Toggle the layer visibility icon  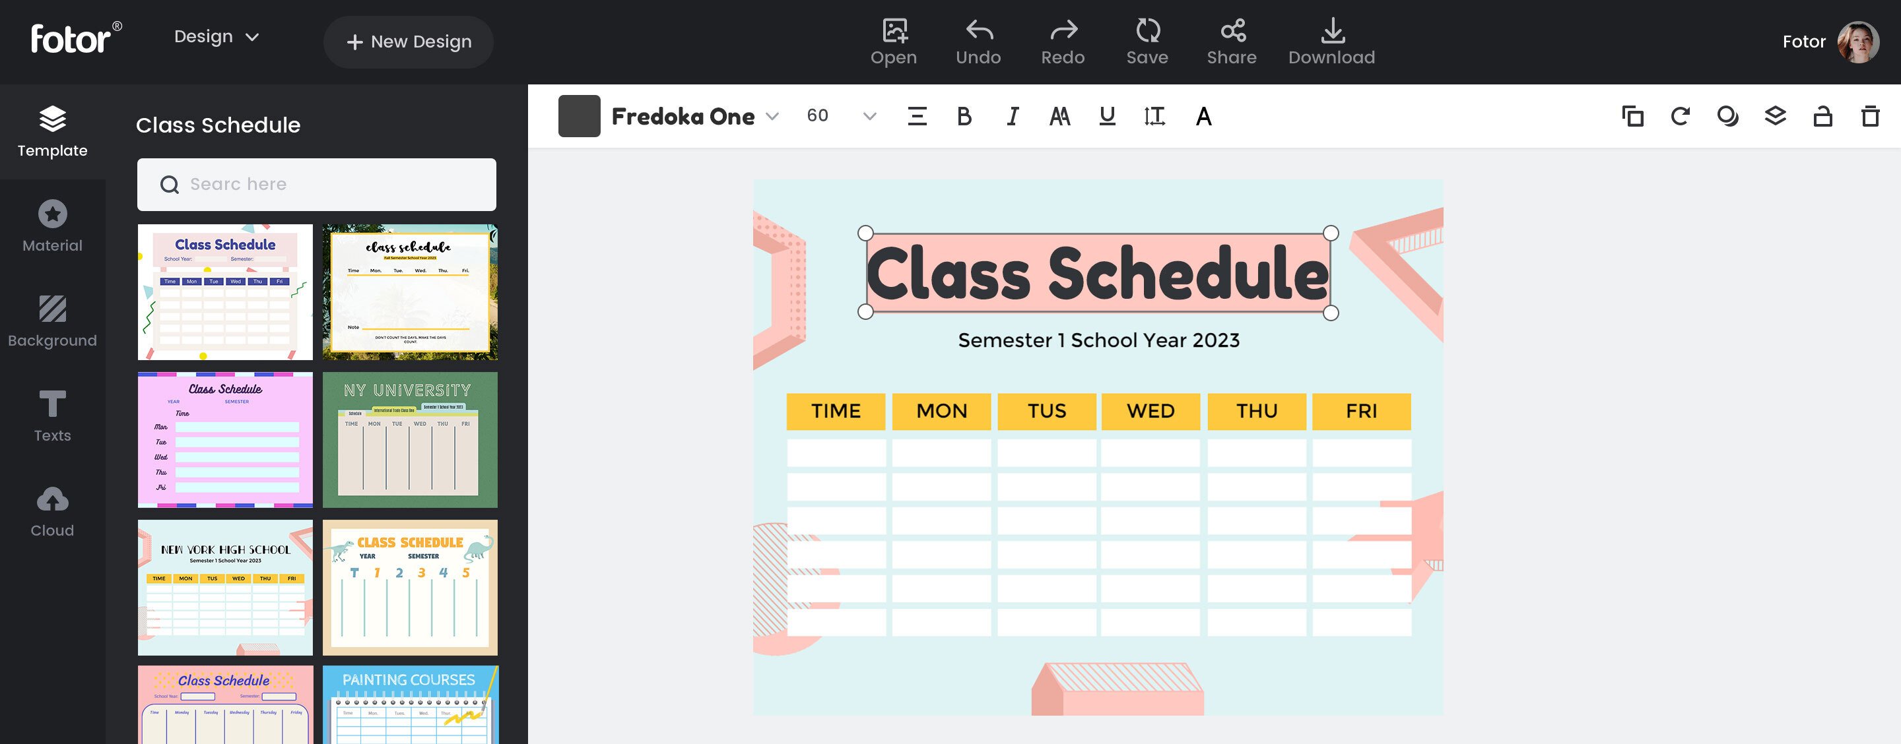(1775, 115)
